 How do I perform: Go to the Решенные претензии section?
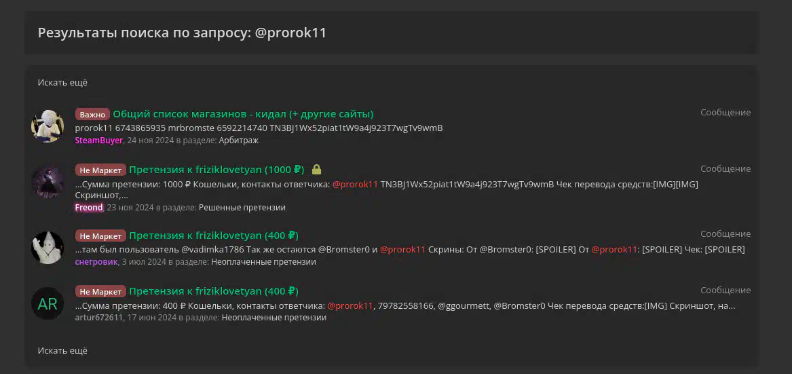click(x=242, y=208)
